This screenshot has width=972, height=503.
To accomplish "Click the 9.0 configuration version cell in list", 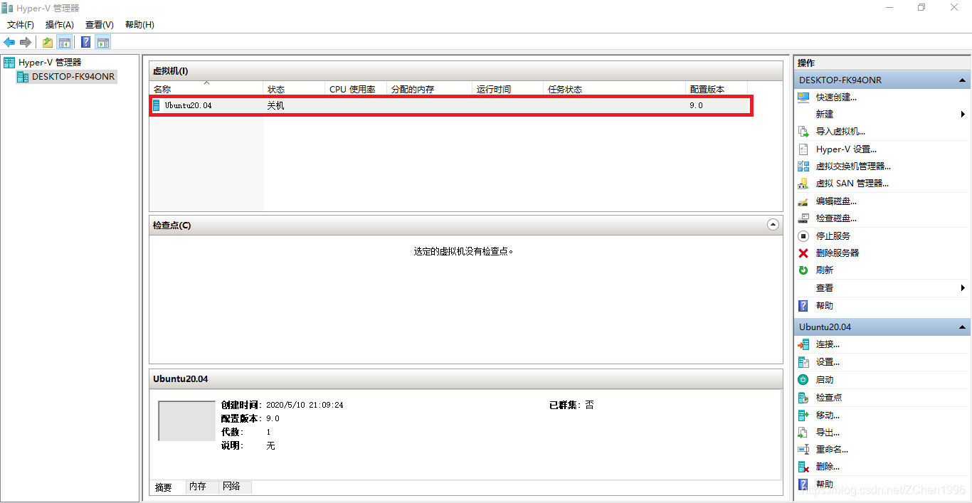I will pyautogui.click(x=696, y=105).
